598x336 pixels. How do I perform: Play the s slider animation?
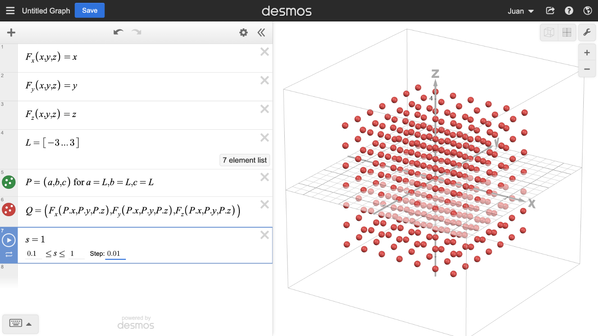tap(9, 240)
